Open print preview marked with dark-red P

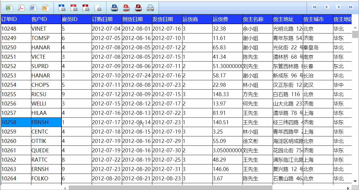(86, 8)
